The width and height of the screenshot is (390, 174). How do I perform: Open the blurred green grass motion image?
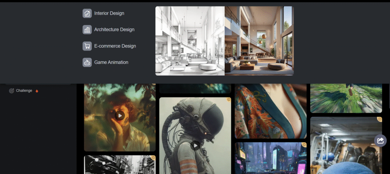point(346,98)
